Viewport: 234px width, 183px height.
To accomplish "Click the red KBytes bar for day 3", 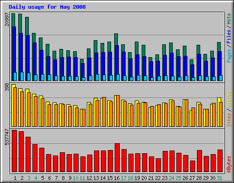I will coord(28,155).
